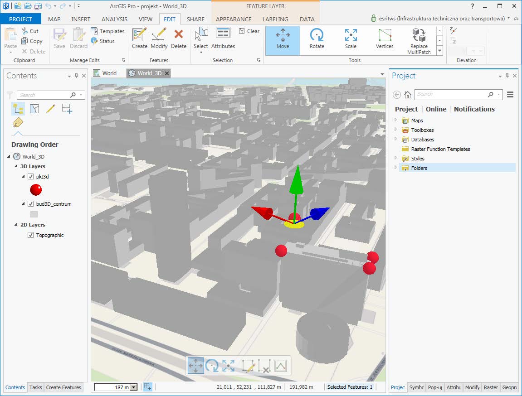Expand the Styles node
Viewport: 522px width, 396px height.
pyautogui.click(x=396, y=158)
